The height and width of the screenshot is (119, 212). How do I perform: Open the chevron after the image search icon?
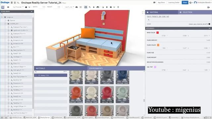pos(114,7)
